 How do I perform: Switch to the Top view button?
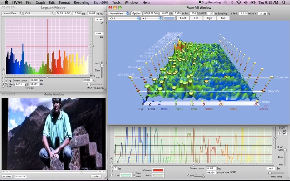(223, 18)
